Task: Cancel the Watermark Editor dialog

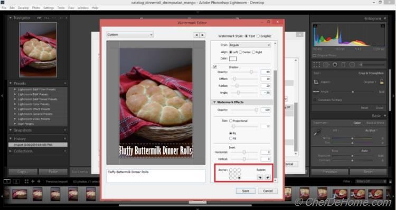Action: 268,191
